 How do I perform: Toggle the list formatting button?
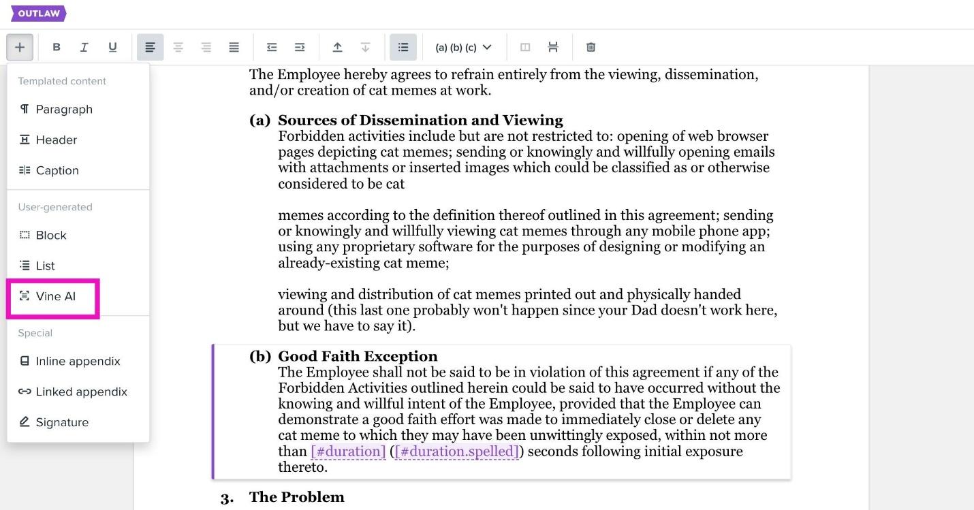coord(403,47)
